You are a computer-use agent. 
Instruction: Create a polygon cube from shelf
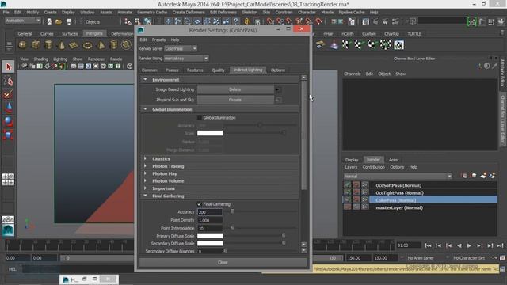pos(36,45)
